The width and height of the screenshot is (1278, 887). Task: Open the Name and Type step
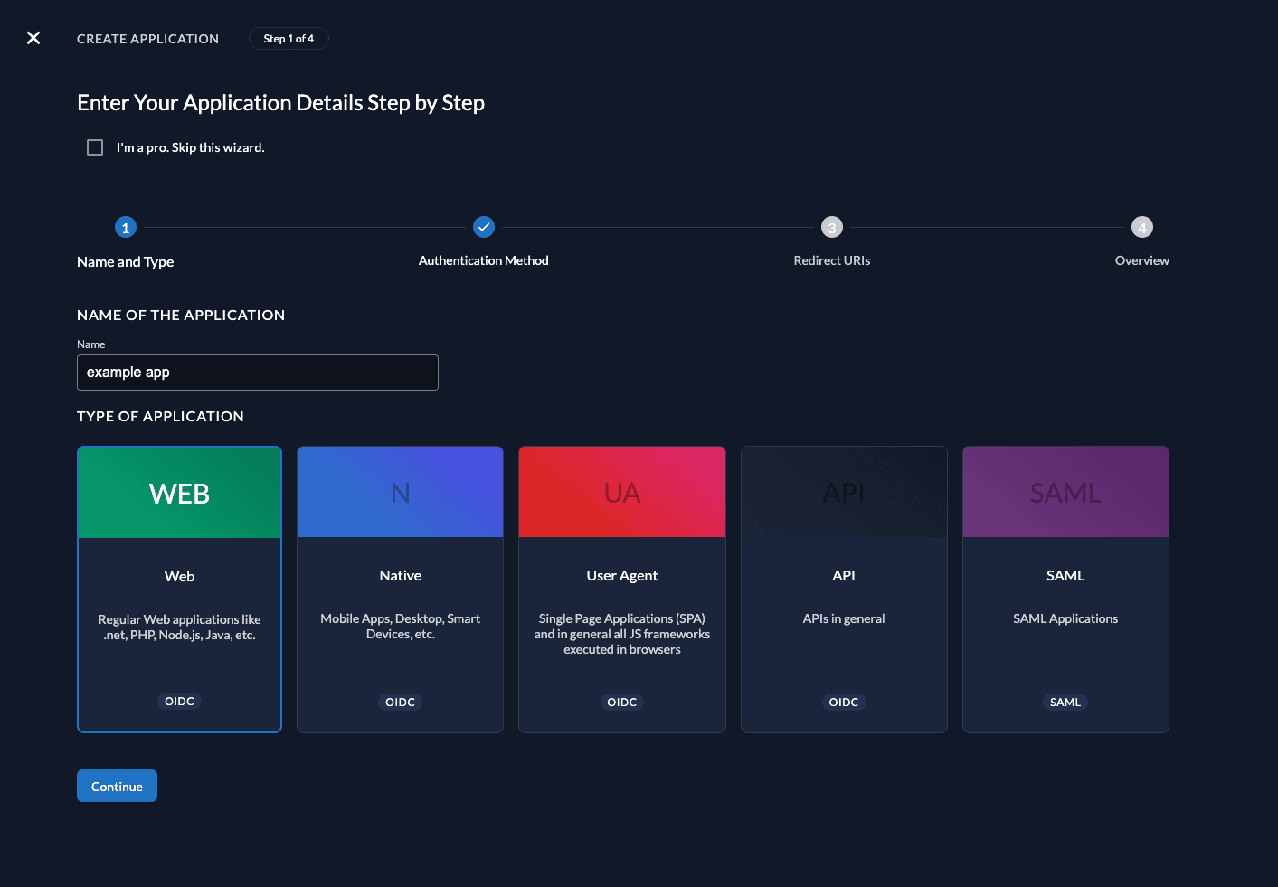click(125, 227)
